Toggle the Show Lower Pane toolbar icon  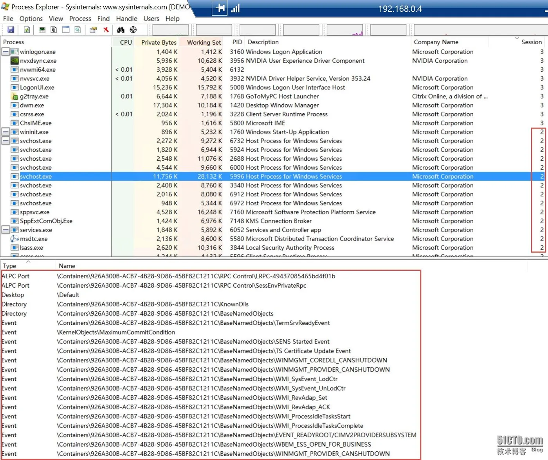(66, 30)
